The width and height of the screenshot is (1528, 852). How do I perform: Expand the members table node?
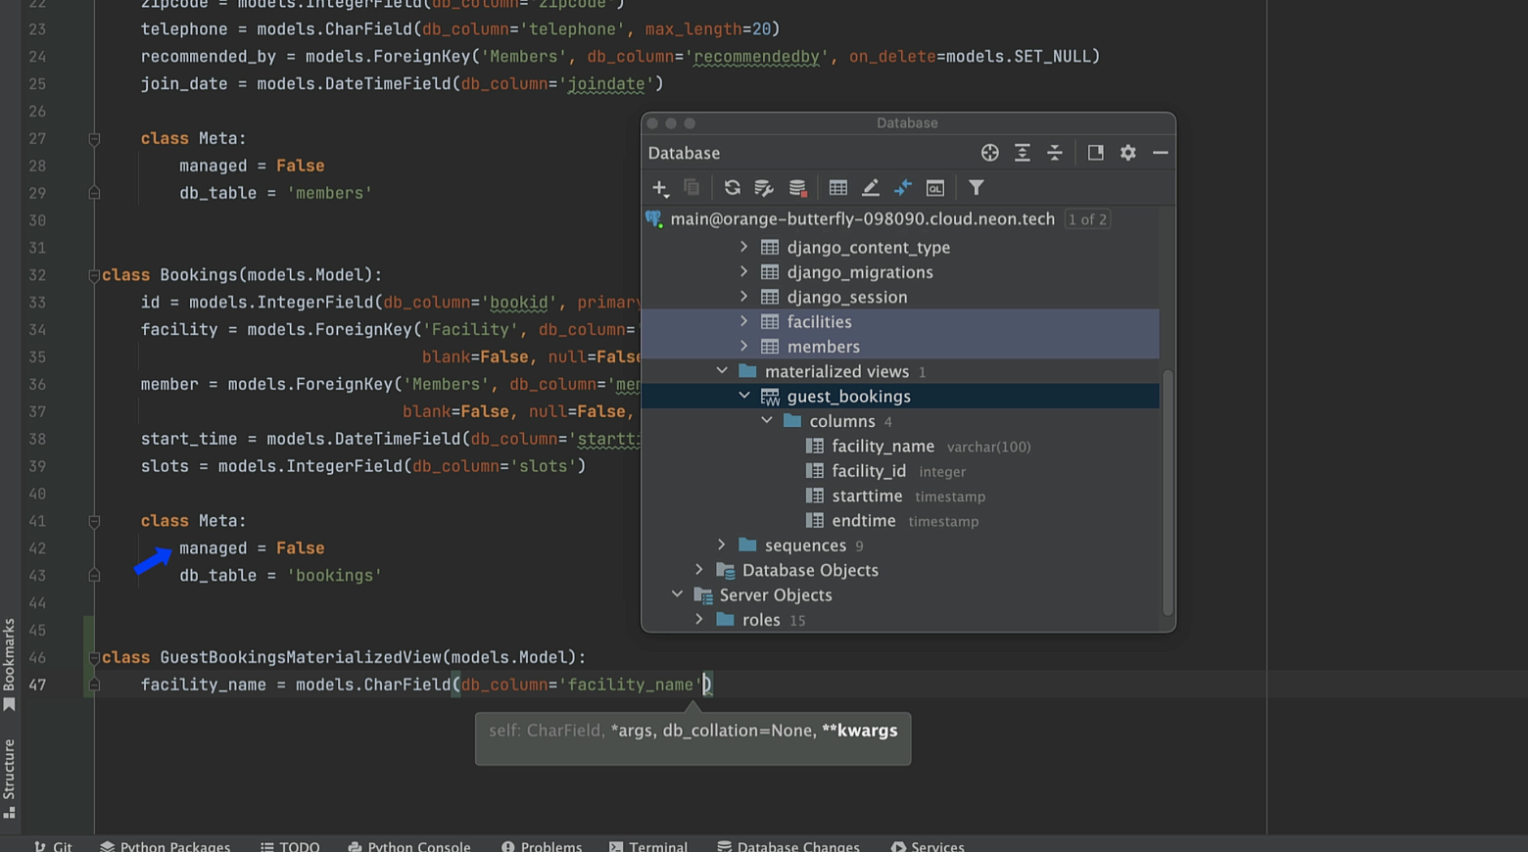pos(743,346)
